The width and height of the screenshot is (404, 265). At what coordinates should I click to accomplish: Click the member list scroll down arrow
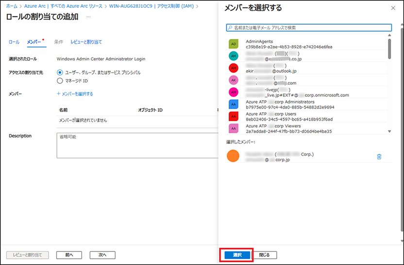coord(389,131)
